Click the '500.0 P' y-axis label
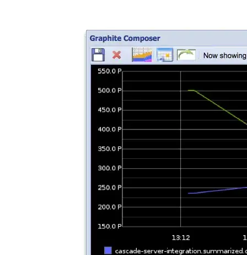The width and height of the screenshot is (247, 255). (110, 91)
